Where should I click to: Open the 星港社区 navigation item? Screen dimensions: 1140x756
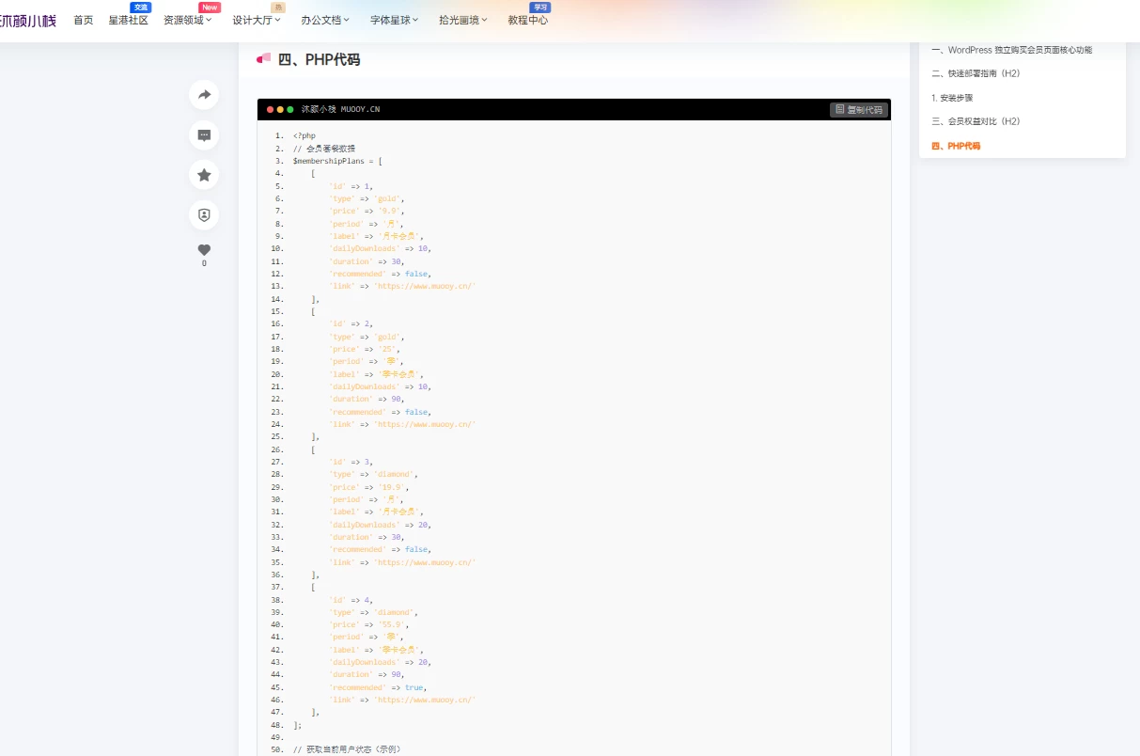coord(128,20)
